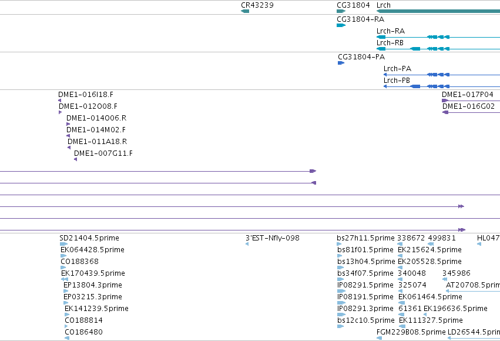The width and height of the screenshot is (500, 341).
Task: Click the Lrch-RB transcript label
Action: click(390, 43)
